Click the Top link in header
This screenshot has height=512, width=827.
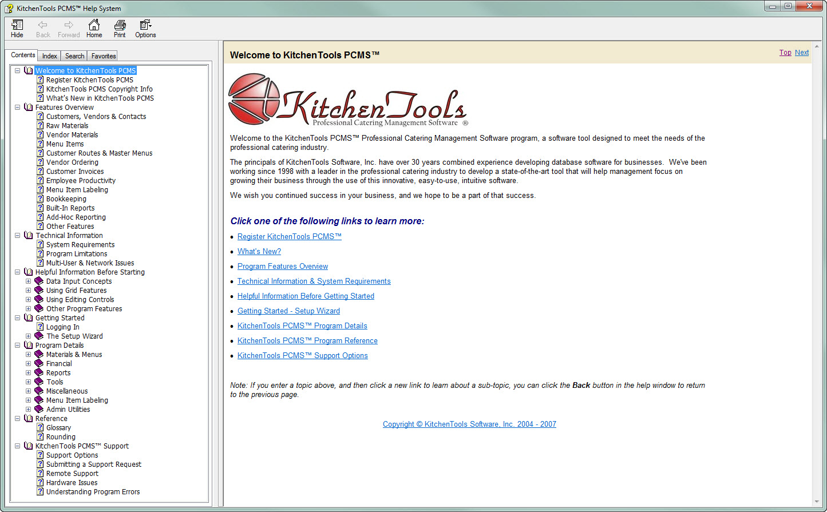coord(785,53)
